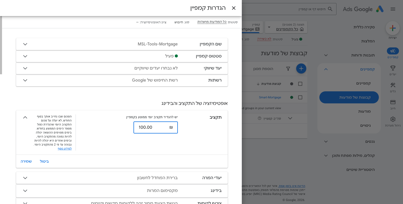Viewport: 403px width, 204px height.
Task: Click the gray status dot in table header
Action: 292,84
